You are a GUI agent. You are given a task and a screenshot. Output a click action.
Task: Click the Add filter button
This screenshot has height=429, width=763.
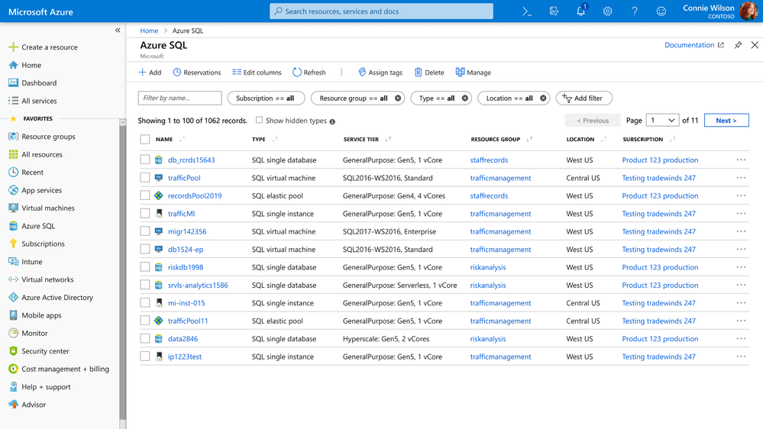pos(584,98)
